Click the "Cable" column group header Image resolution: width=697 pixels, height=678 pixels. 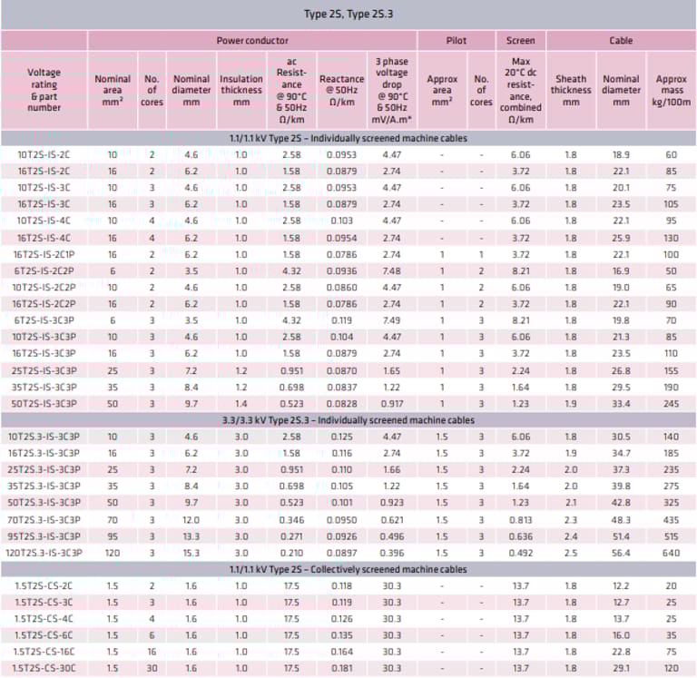click(x=621, y=41)
